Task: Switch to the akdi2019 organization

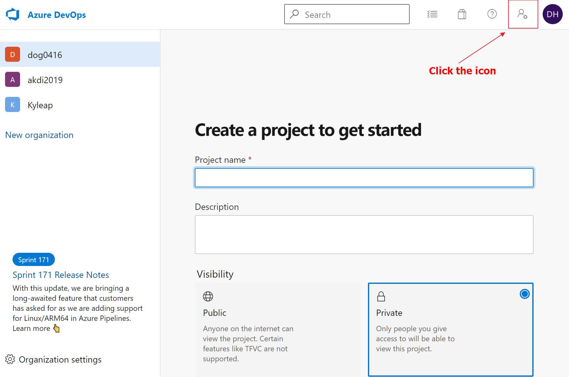Action: pos(45,79)
